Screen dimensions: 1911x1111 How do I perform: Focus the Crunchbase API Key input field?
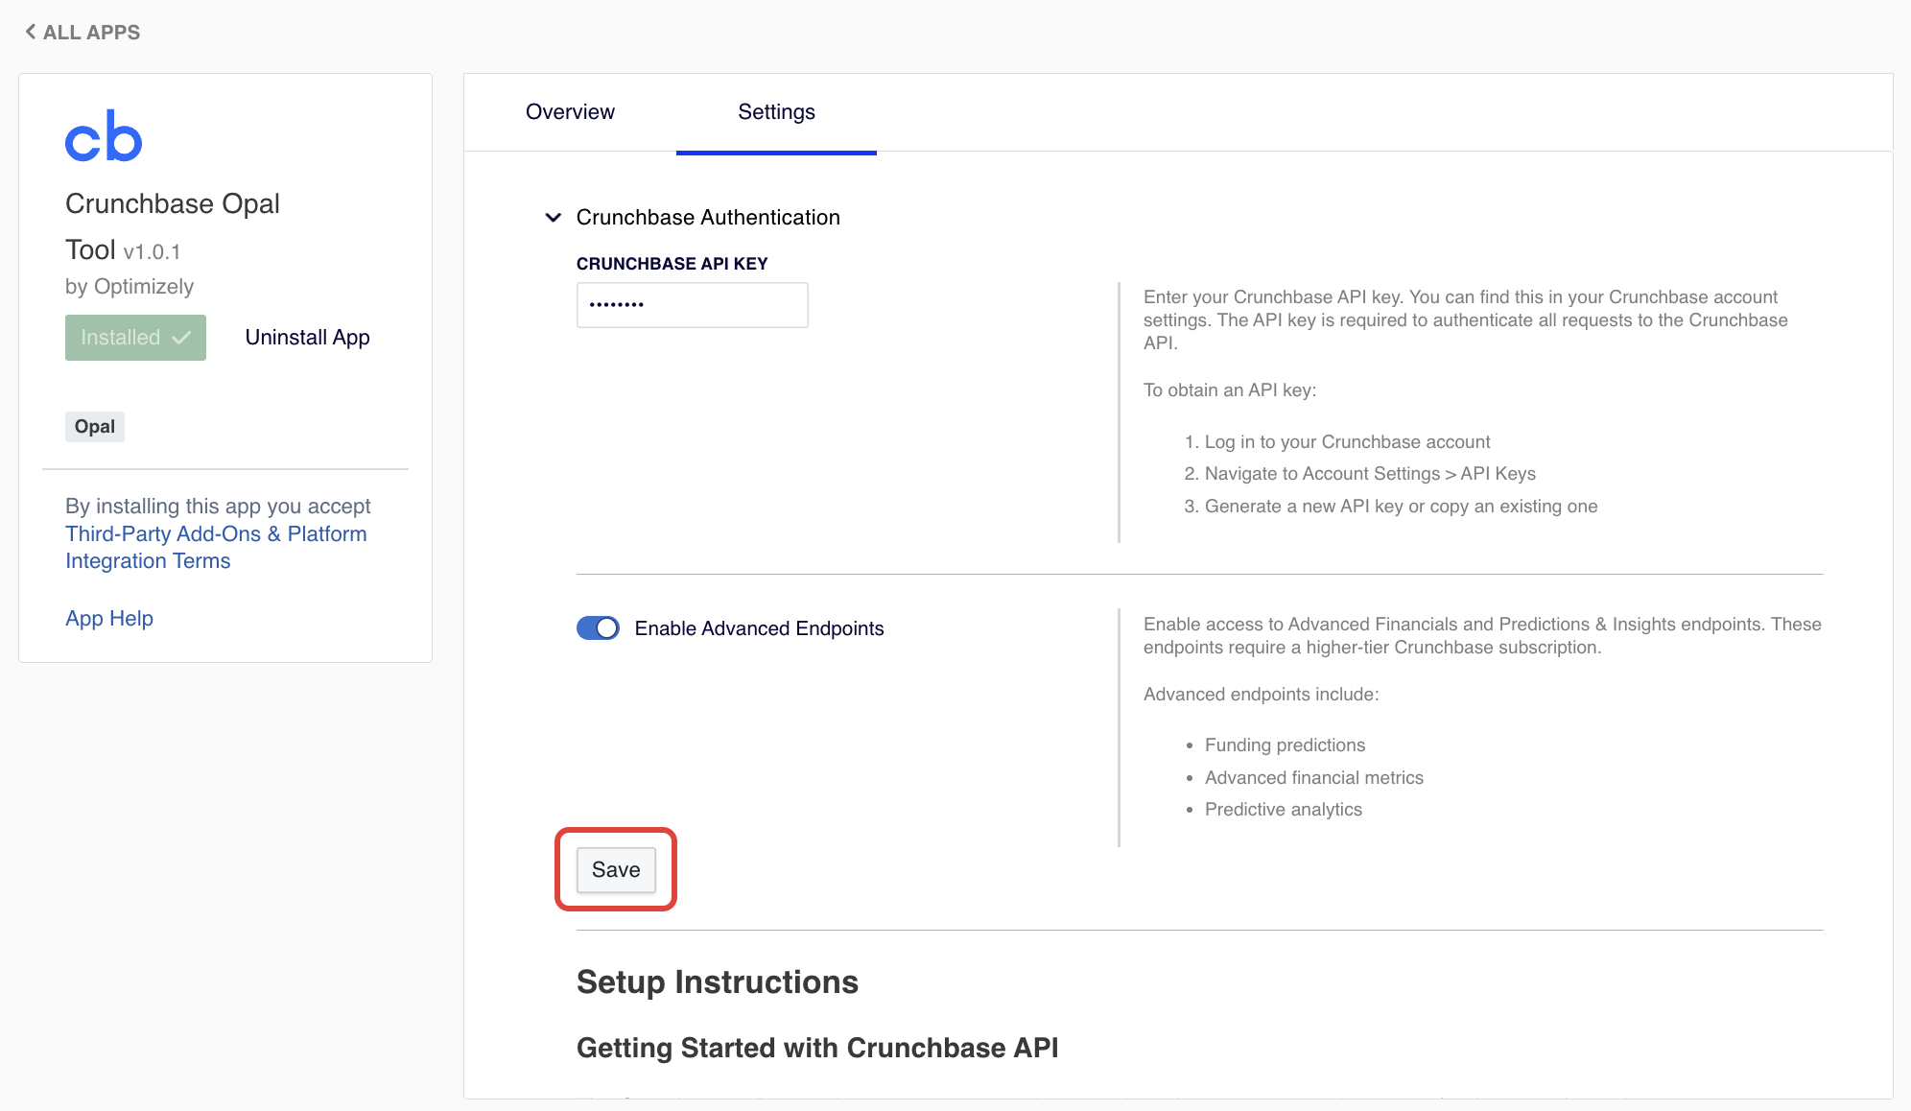pos(692,304)
